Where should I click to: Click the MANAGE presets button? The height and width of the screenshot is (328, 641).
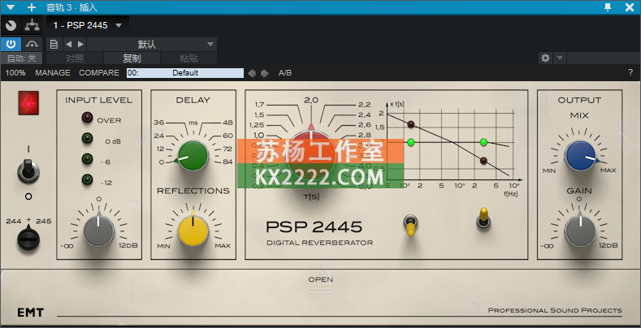tap(53, 73)
